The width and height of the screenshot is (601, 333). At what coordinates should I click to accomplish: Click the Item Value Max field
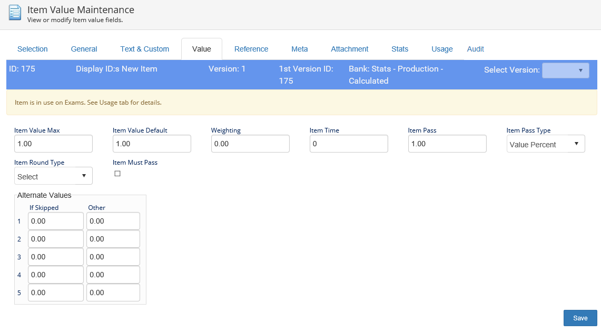tap(53, 144)
